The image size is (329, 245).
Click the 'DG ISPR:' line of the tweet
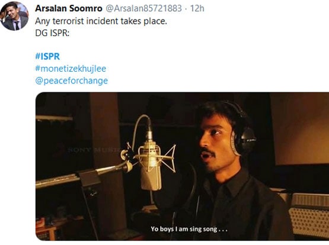[x=52, y=33]
